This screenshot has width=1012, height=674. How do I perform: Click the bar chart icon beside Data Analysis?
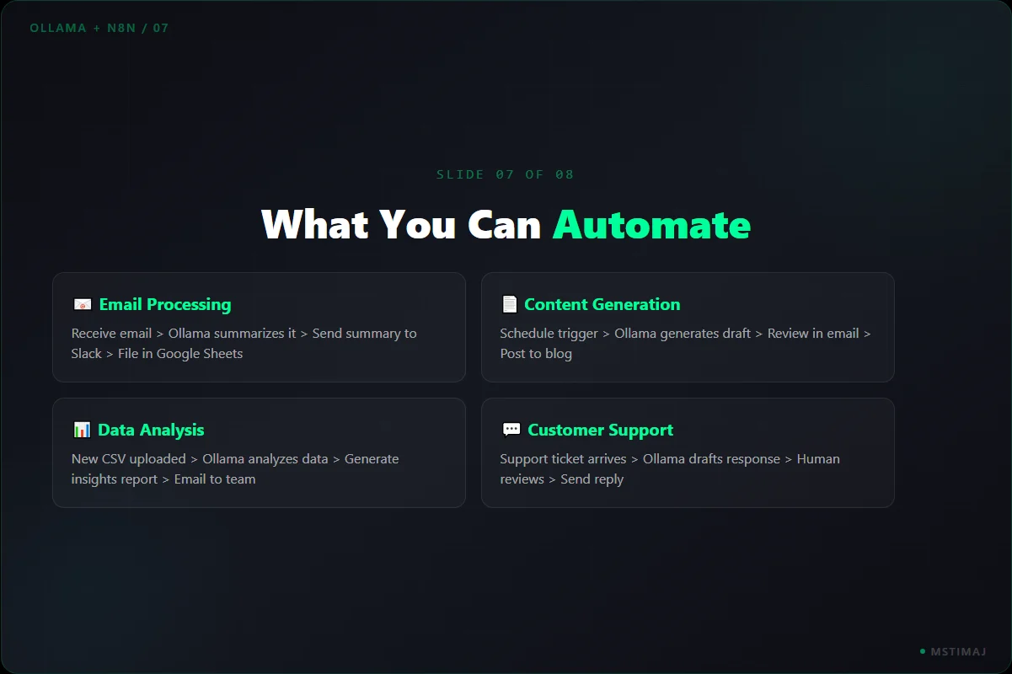(82, 430)
